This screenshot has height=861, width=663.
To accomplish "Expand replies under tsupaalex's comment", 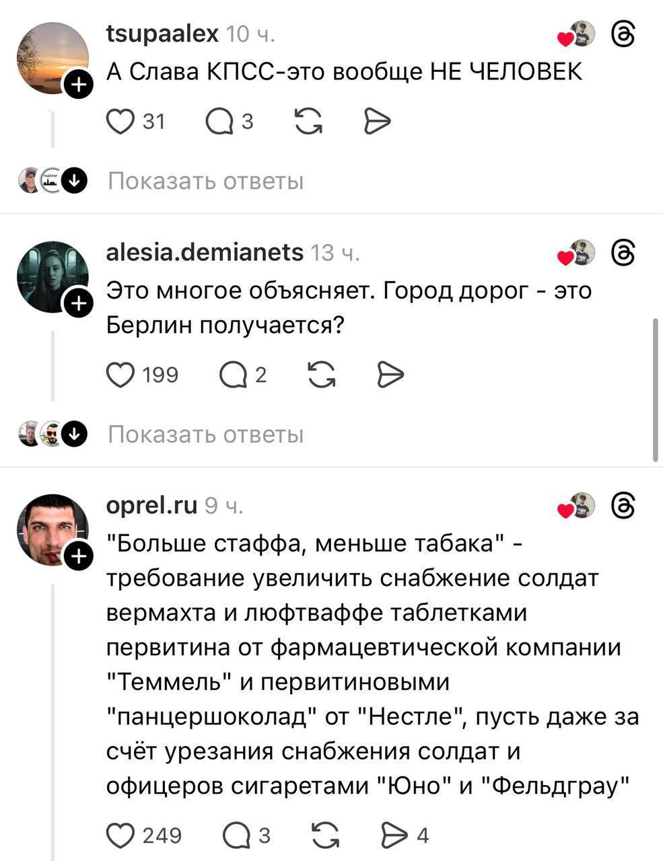I will pyautogui.click(x=205, y=181).
